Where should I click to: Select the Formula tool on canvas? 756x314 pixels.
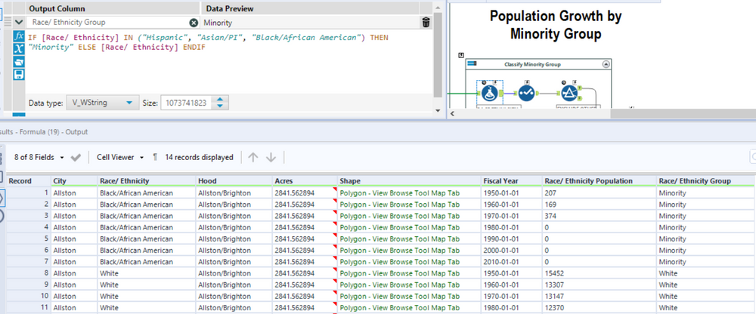tap(489, 93)
